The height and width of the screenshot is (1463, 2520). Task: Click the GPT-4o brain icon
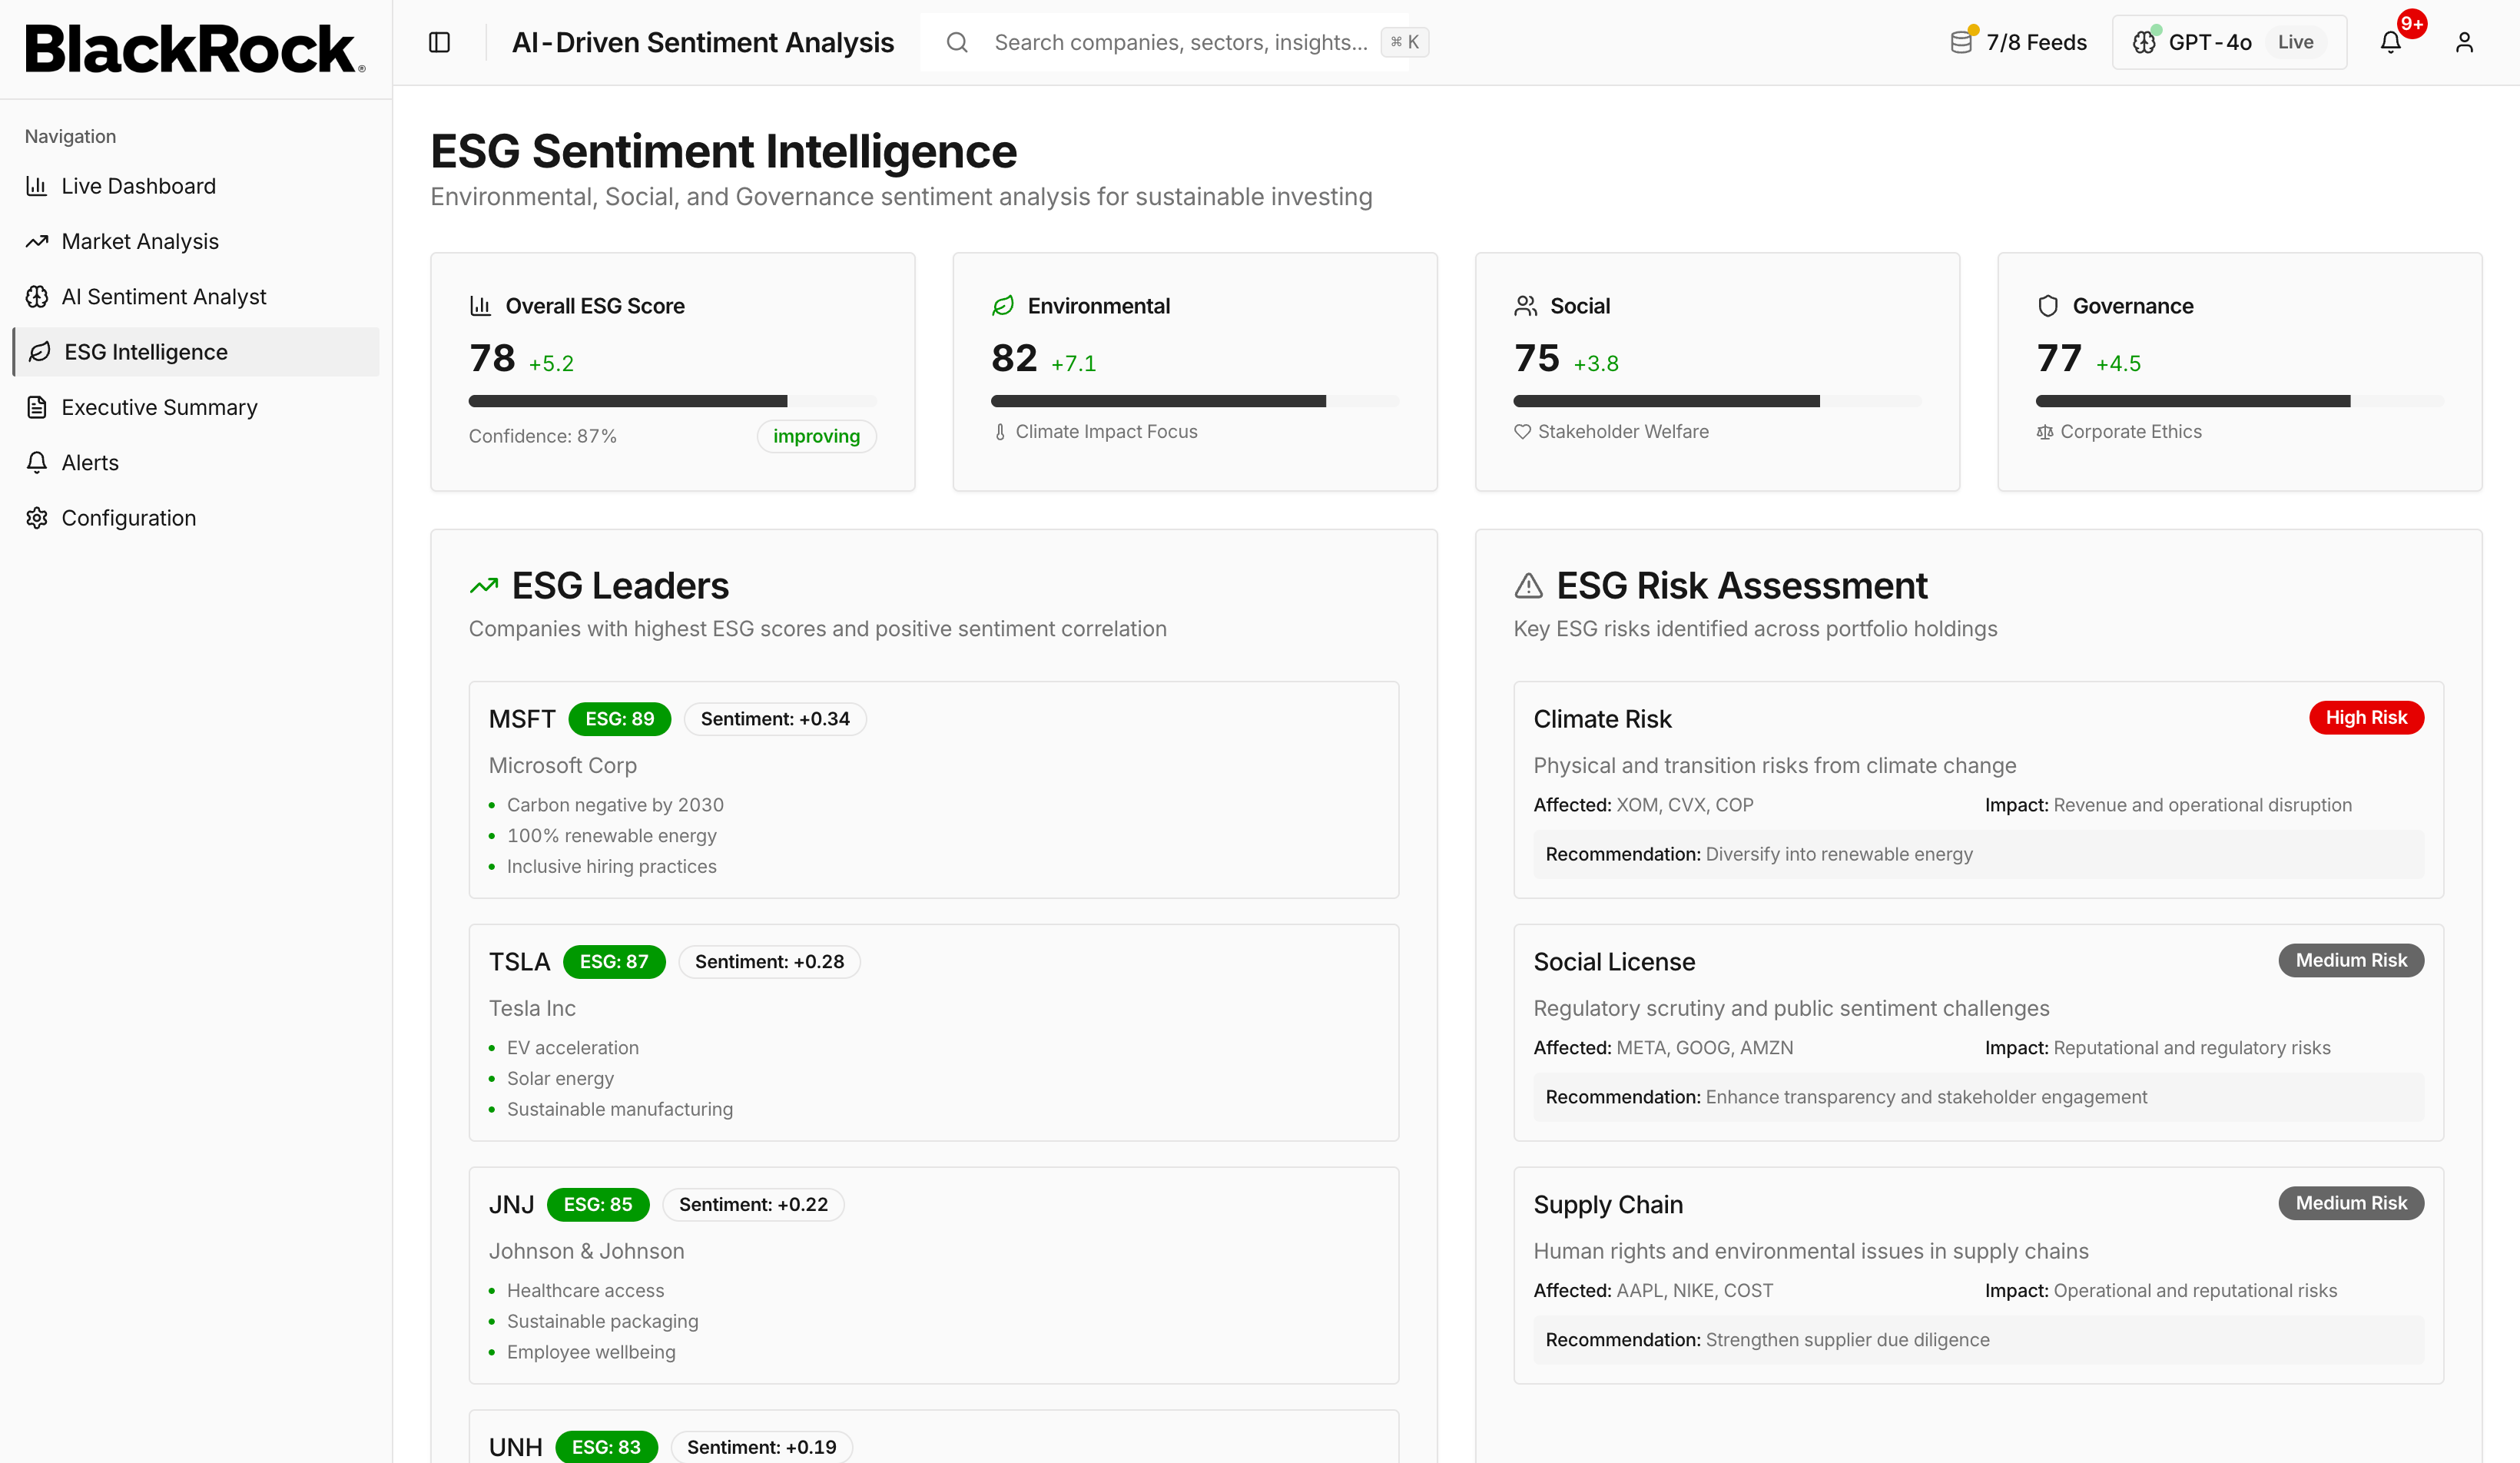pyautogui.click(x=2144, y=42)
